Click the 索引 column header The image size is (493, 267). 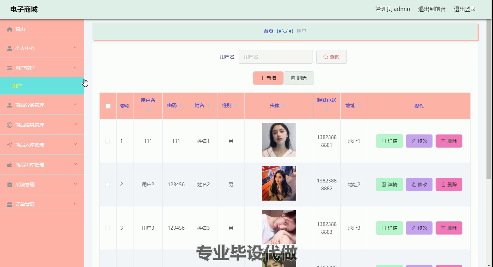(x=125, y=106)
